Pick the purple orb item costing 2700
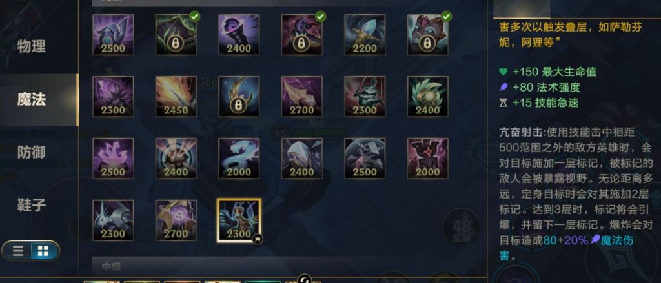This screenshot has width=661, height=283. (x=176, y=220)
